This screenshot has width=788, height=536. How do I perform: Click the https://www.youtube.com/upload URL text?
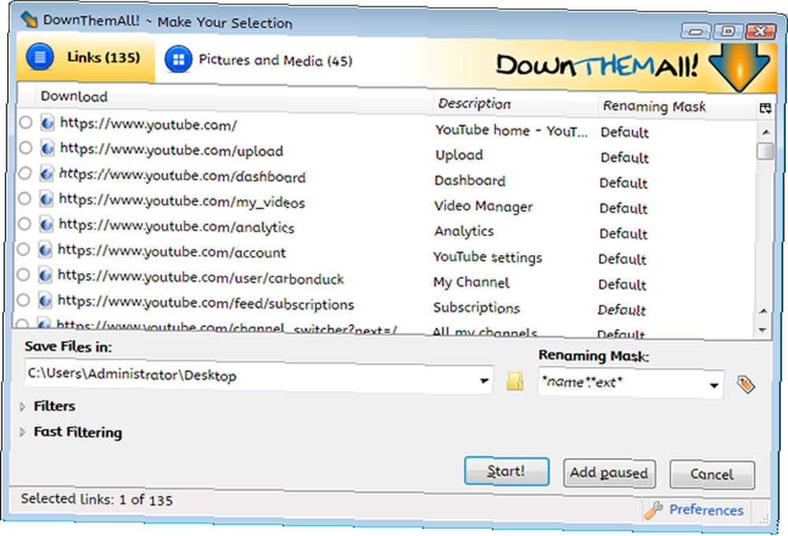[x=171, y=150]
